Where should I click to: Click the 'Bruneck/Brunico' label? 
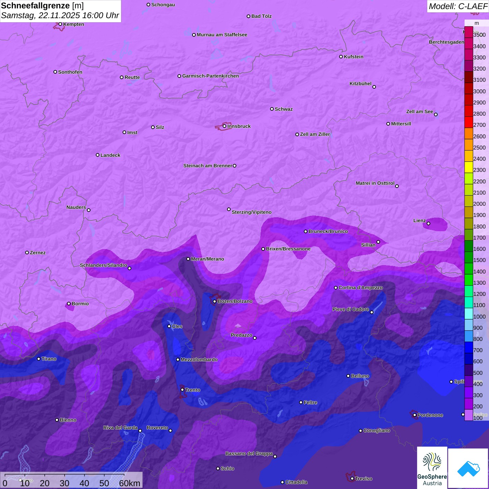[328, 232]
